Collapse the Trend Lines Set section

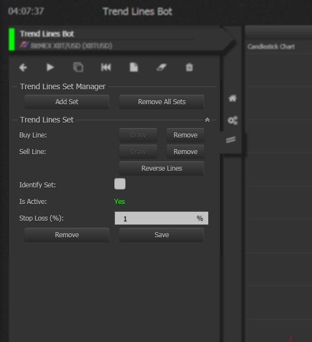pyautogui.click(x=207, y=120)
